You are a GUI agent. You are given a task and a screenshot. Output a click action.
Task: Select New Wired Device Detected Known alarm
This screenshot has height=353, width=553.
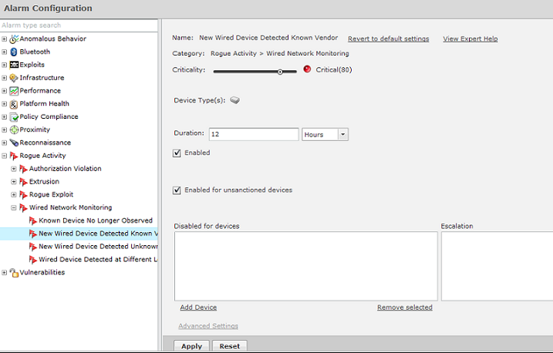click(x=98, y=234)
